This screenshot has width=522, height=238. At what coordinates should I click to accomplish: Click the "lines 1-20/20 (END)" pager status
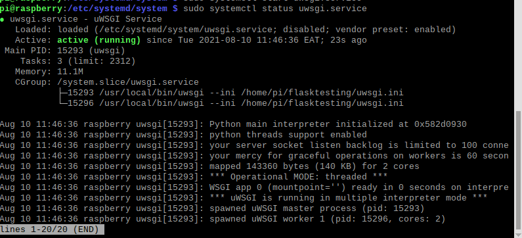(52, 229)
